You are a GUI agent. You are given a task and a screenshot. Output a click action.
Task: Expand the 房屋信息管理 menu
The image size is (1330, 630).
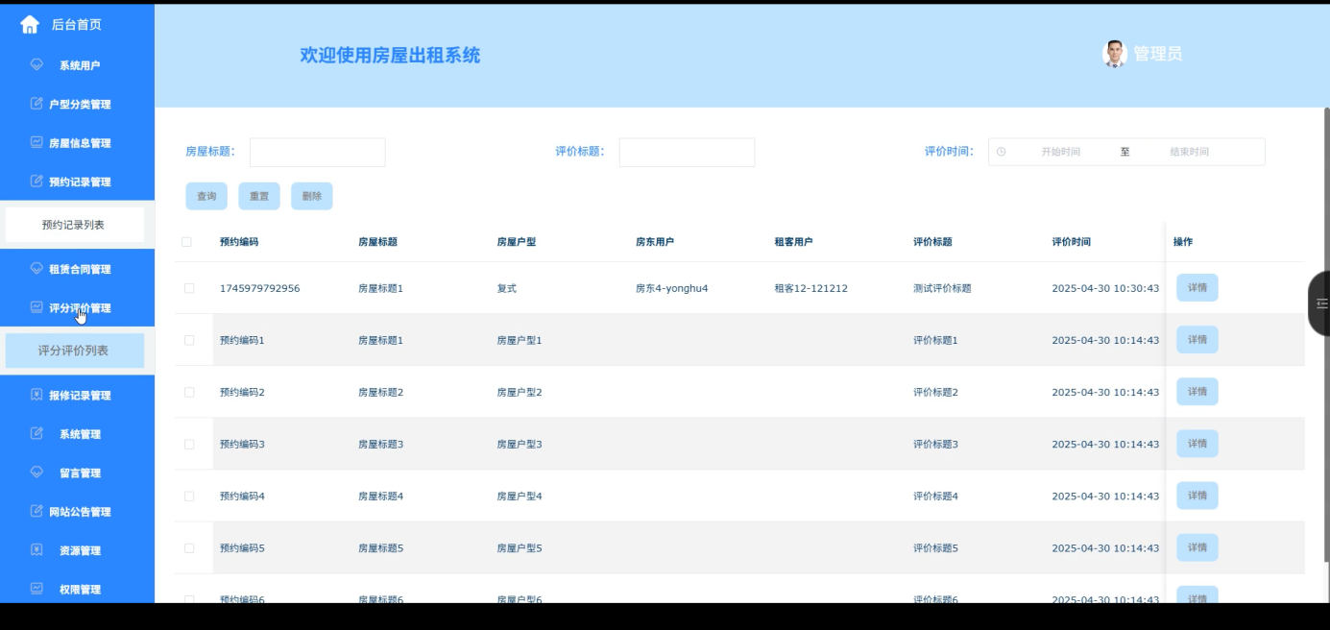77,142
